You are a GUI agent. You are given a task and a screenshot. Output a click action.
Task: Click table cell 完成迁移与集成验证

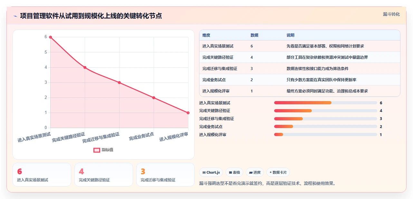coord(220,69)
